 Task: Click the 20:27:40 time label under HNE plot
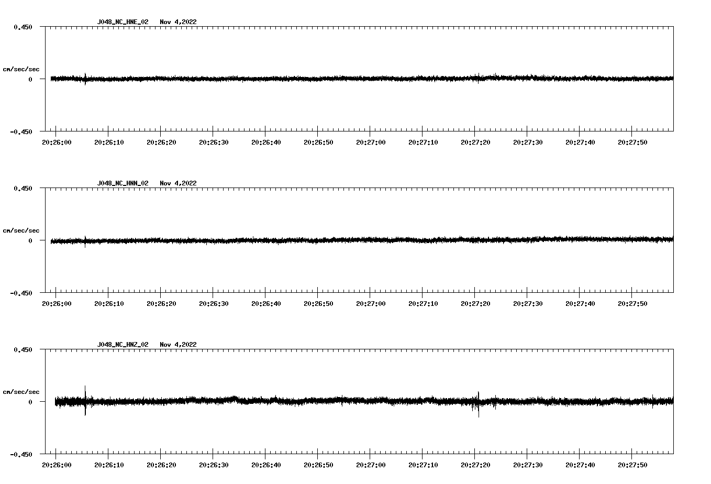pos(580,142)
